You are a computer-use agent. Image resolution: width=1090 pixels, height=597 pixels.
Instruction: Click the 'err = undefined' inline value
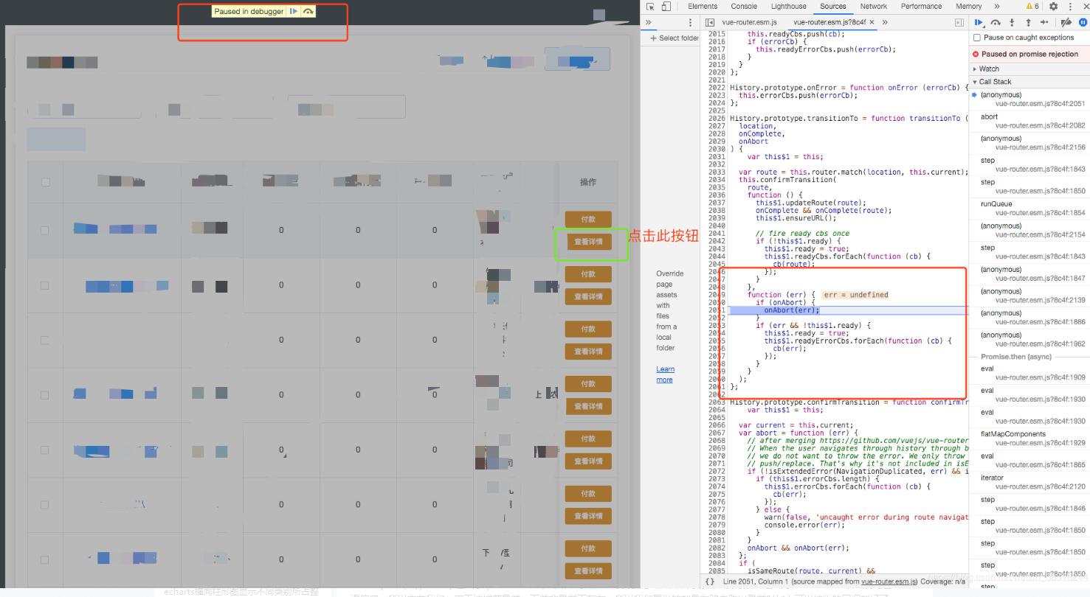point(856,295)
